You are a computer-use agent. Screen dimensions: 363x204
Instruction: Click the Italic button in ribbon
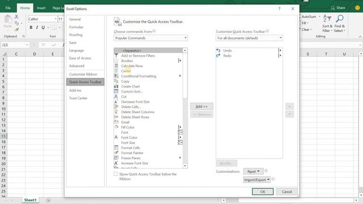pos(37,27)
